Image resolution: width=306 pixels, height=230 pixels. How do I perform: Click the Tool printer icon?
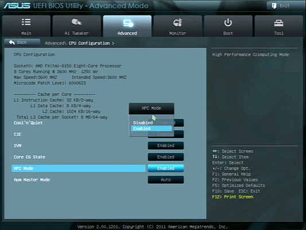[x=278, y=23]
